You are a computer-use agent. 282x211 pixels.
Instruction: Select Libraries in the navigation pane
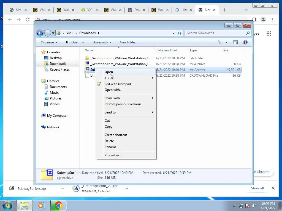(53, 81)
